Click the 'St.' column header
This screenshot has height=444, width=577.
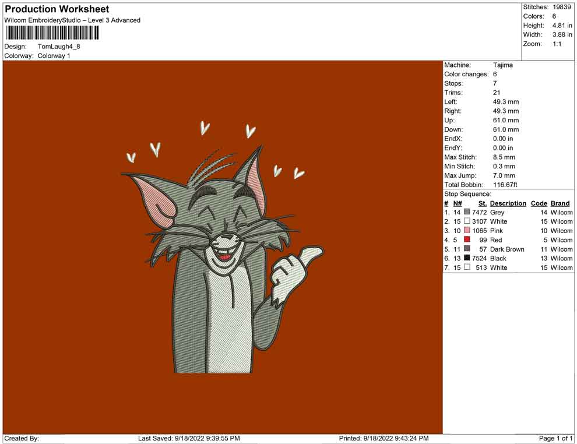tap(483, 203)
